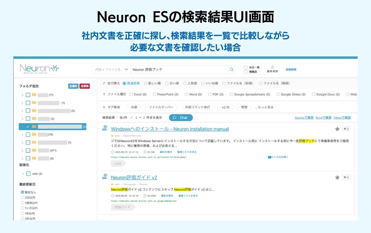The width and height of the screenshot is (371, 233).
Task: Filter by the 共通 tag
Action: (x=134, y=107)
